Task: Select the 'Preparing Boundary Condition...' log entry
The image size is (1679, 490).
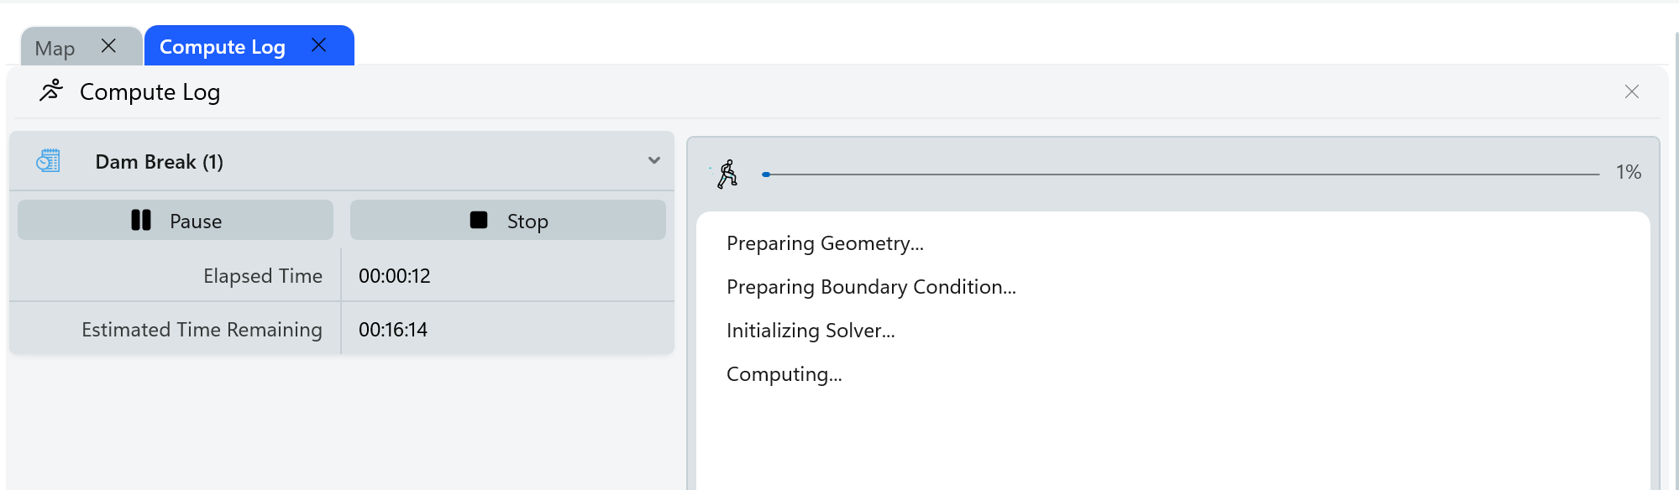Action: click(870, 287)
